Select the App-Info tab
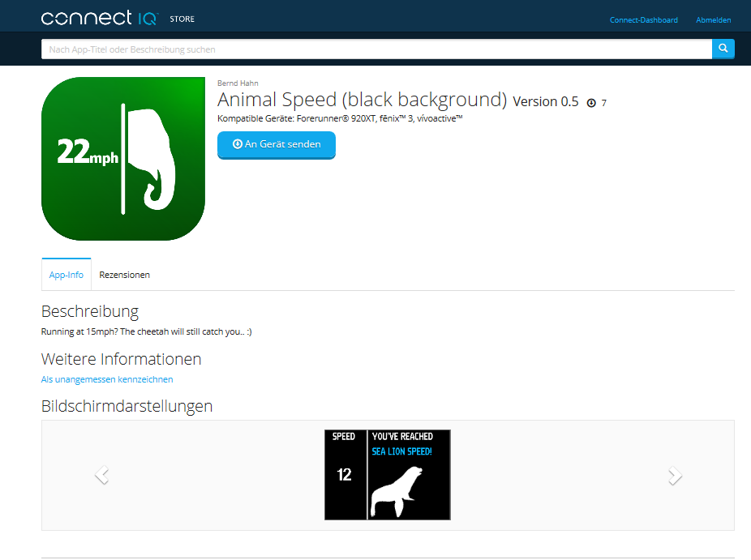751x560 pixels. pos(66,275)
